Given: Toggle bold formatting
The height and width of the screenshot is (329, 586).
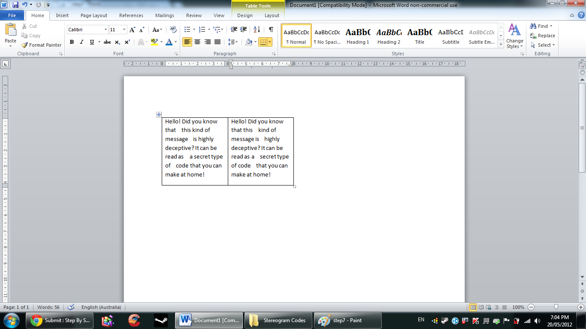Looking at the screenshot, I should [72, 42].
